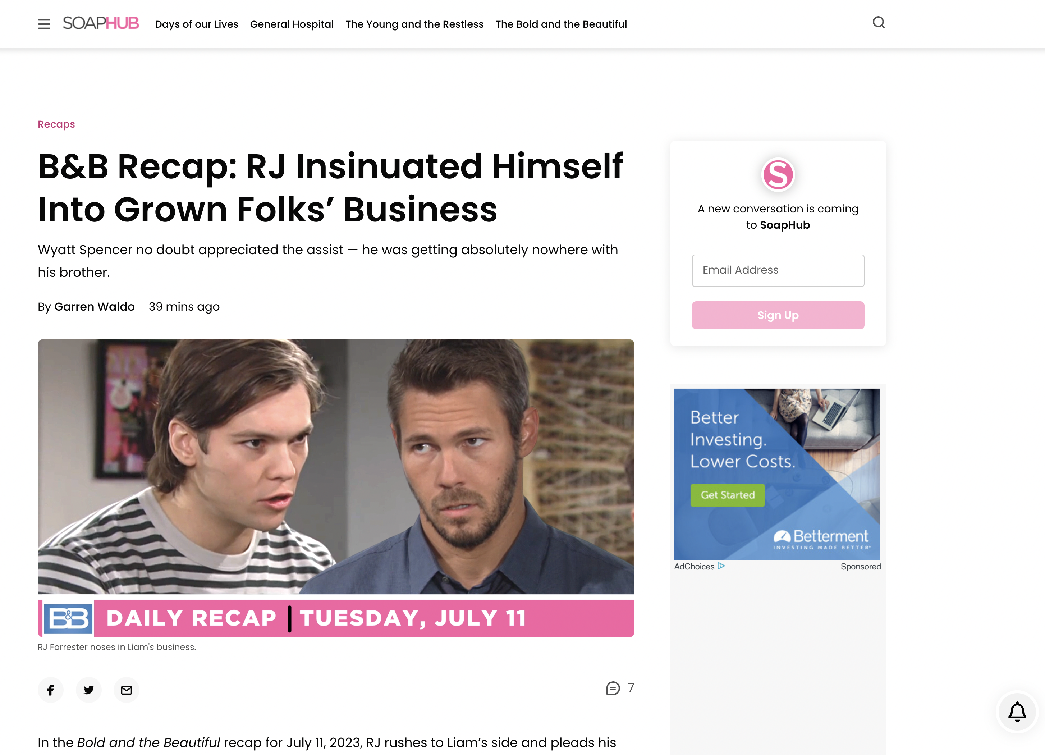This screenshot has width=1045, height=755.
Task: Click the Sign Up button
Action: pos(778,315)
